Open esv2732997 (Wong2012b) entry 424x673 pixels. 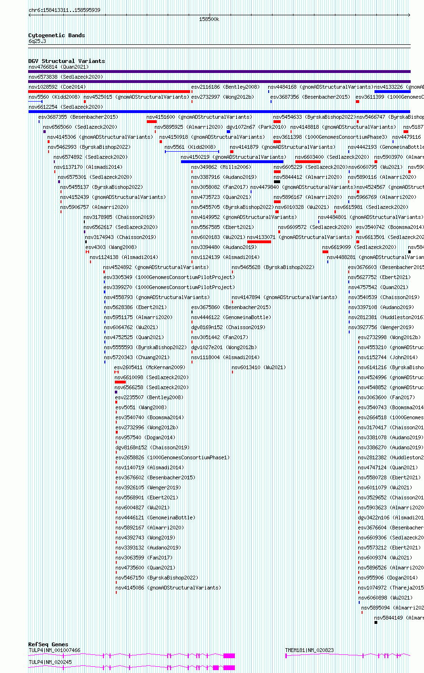click(222, 97)
